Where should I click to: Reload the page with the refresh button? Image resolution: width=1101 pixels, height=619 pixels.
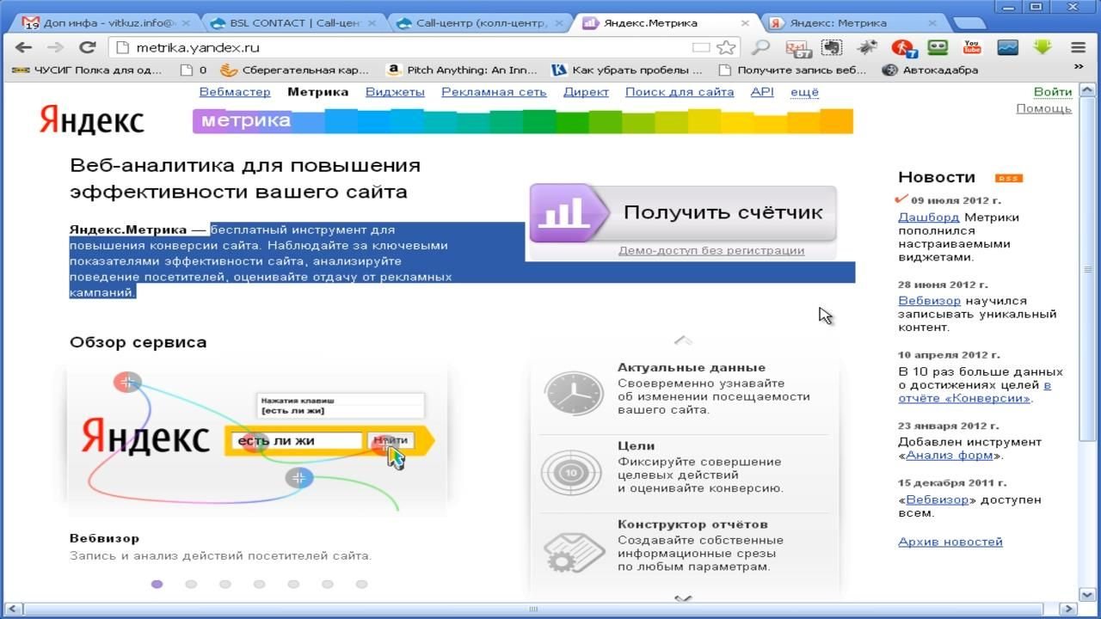[x=86, y=47]
